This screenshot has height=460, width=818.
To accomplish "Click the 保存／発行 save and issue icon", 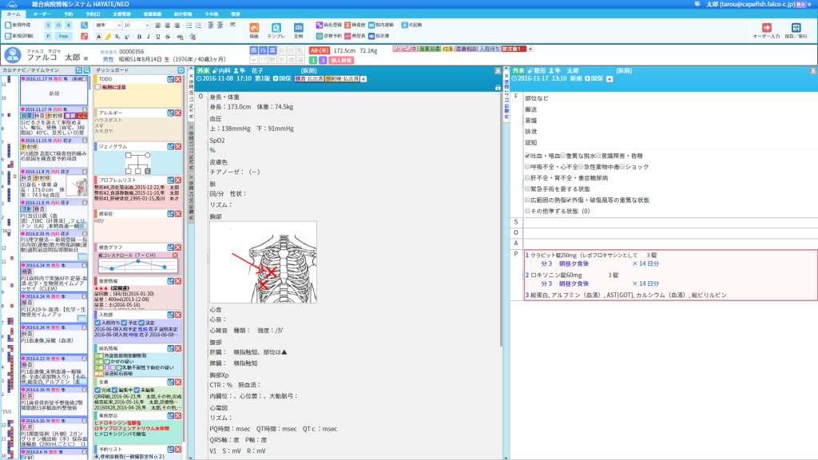I will pos(796,30).
